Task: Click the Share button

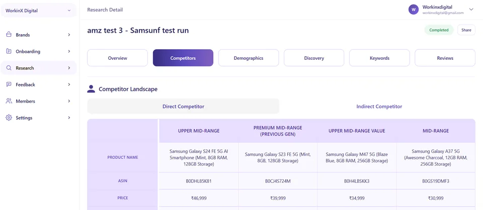Action: (x=466, y=30)
